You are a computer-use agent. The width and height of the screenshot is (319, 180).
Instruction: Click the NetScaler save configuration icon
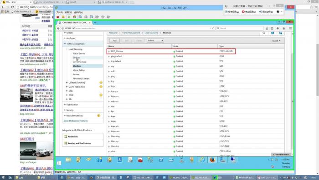tap(281, 33)
